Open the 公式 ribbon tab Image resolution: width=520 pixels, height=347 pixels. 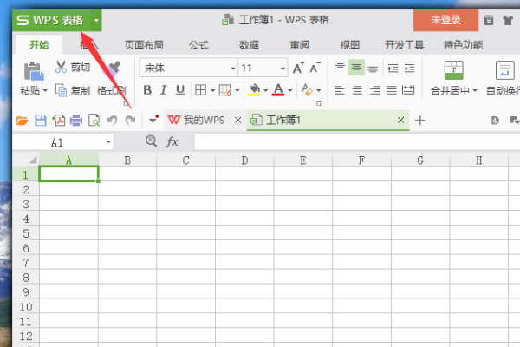(x=198, y=45)
